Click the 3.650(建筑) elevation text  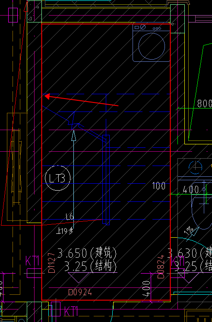tap(87, 253)
